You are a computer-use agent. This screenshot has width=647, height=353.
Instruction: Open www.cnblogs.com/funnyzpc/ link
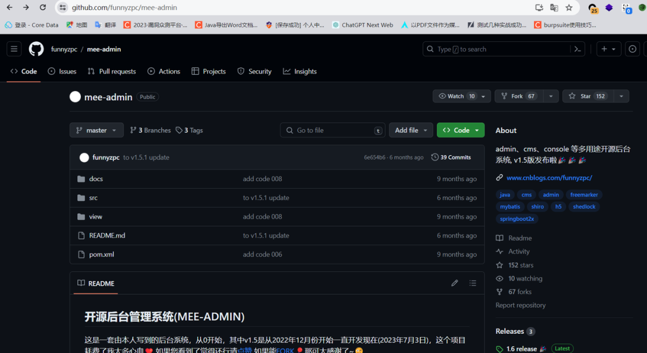[x=549, y=177]
